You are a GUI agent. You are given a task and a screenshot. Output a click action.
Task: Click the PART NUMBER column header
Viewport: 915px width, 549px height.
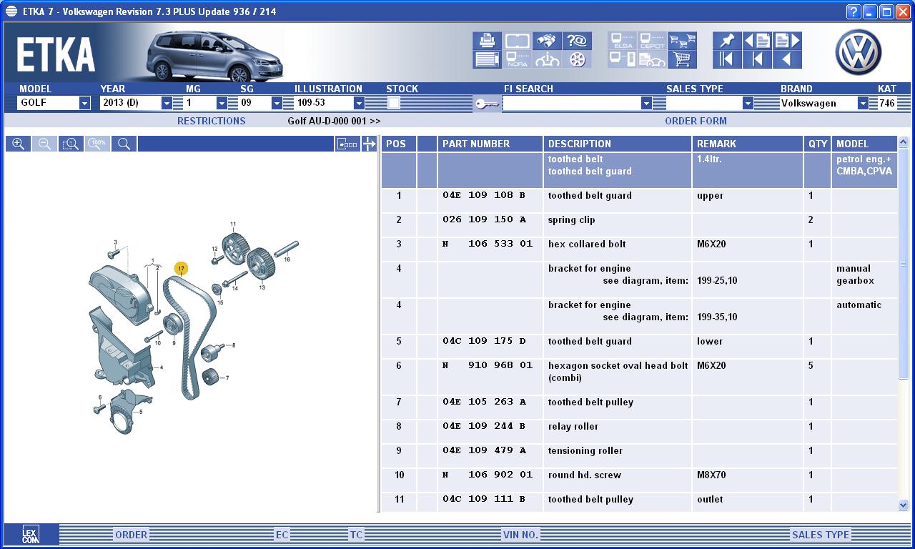(x=490, y=144)
